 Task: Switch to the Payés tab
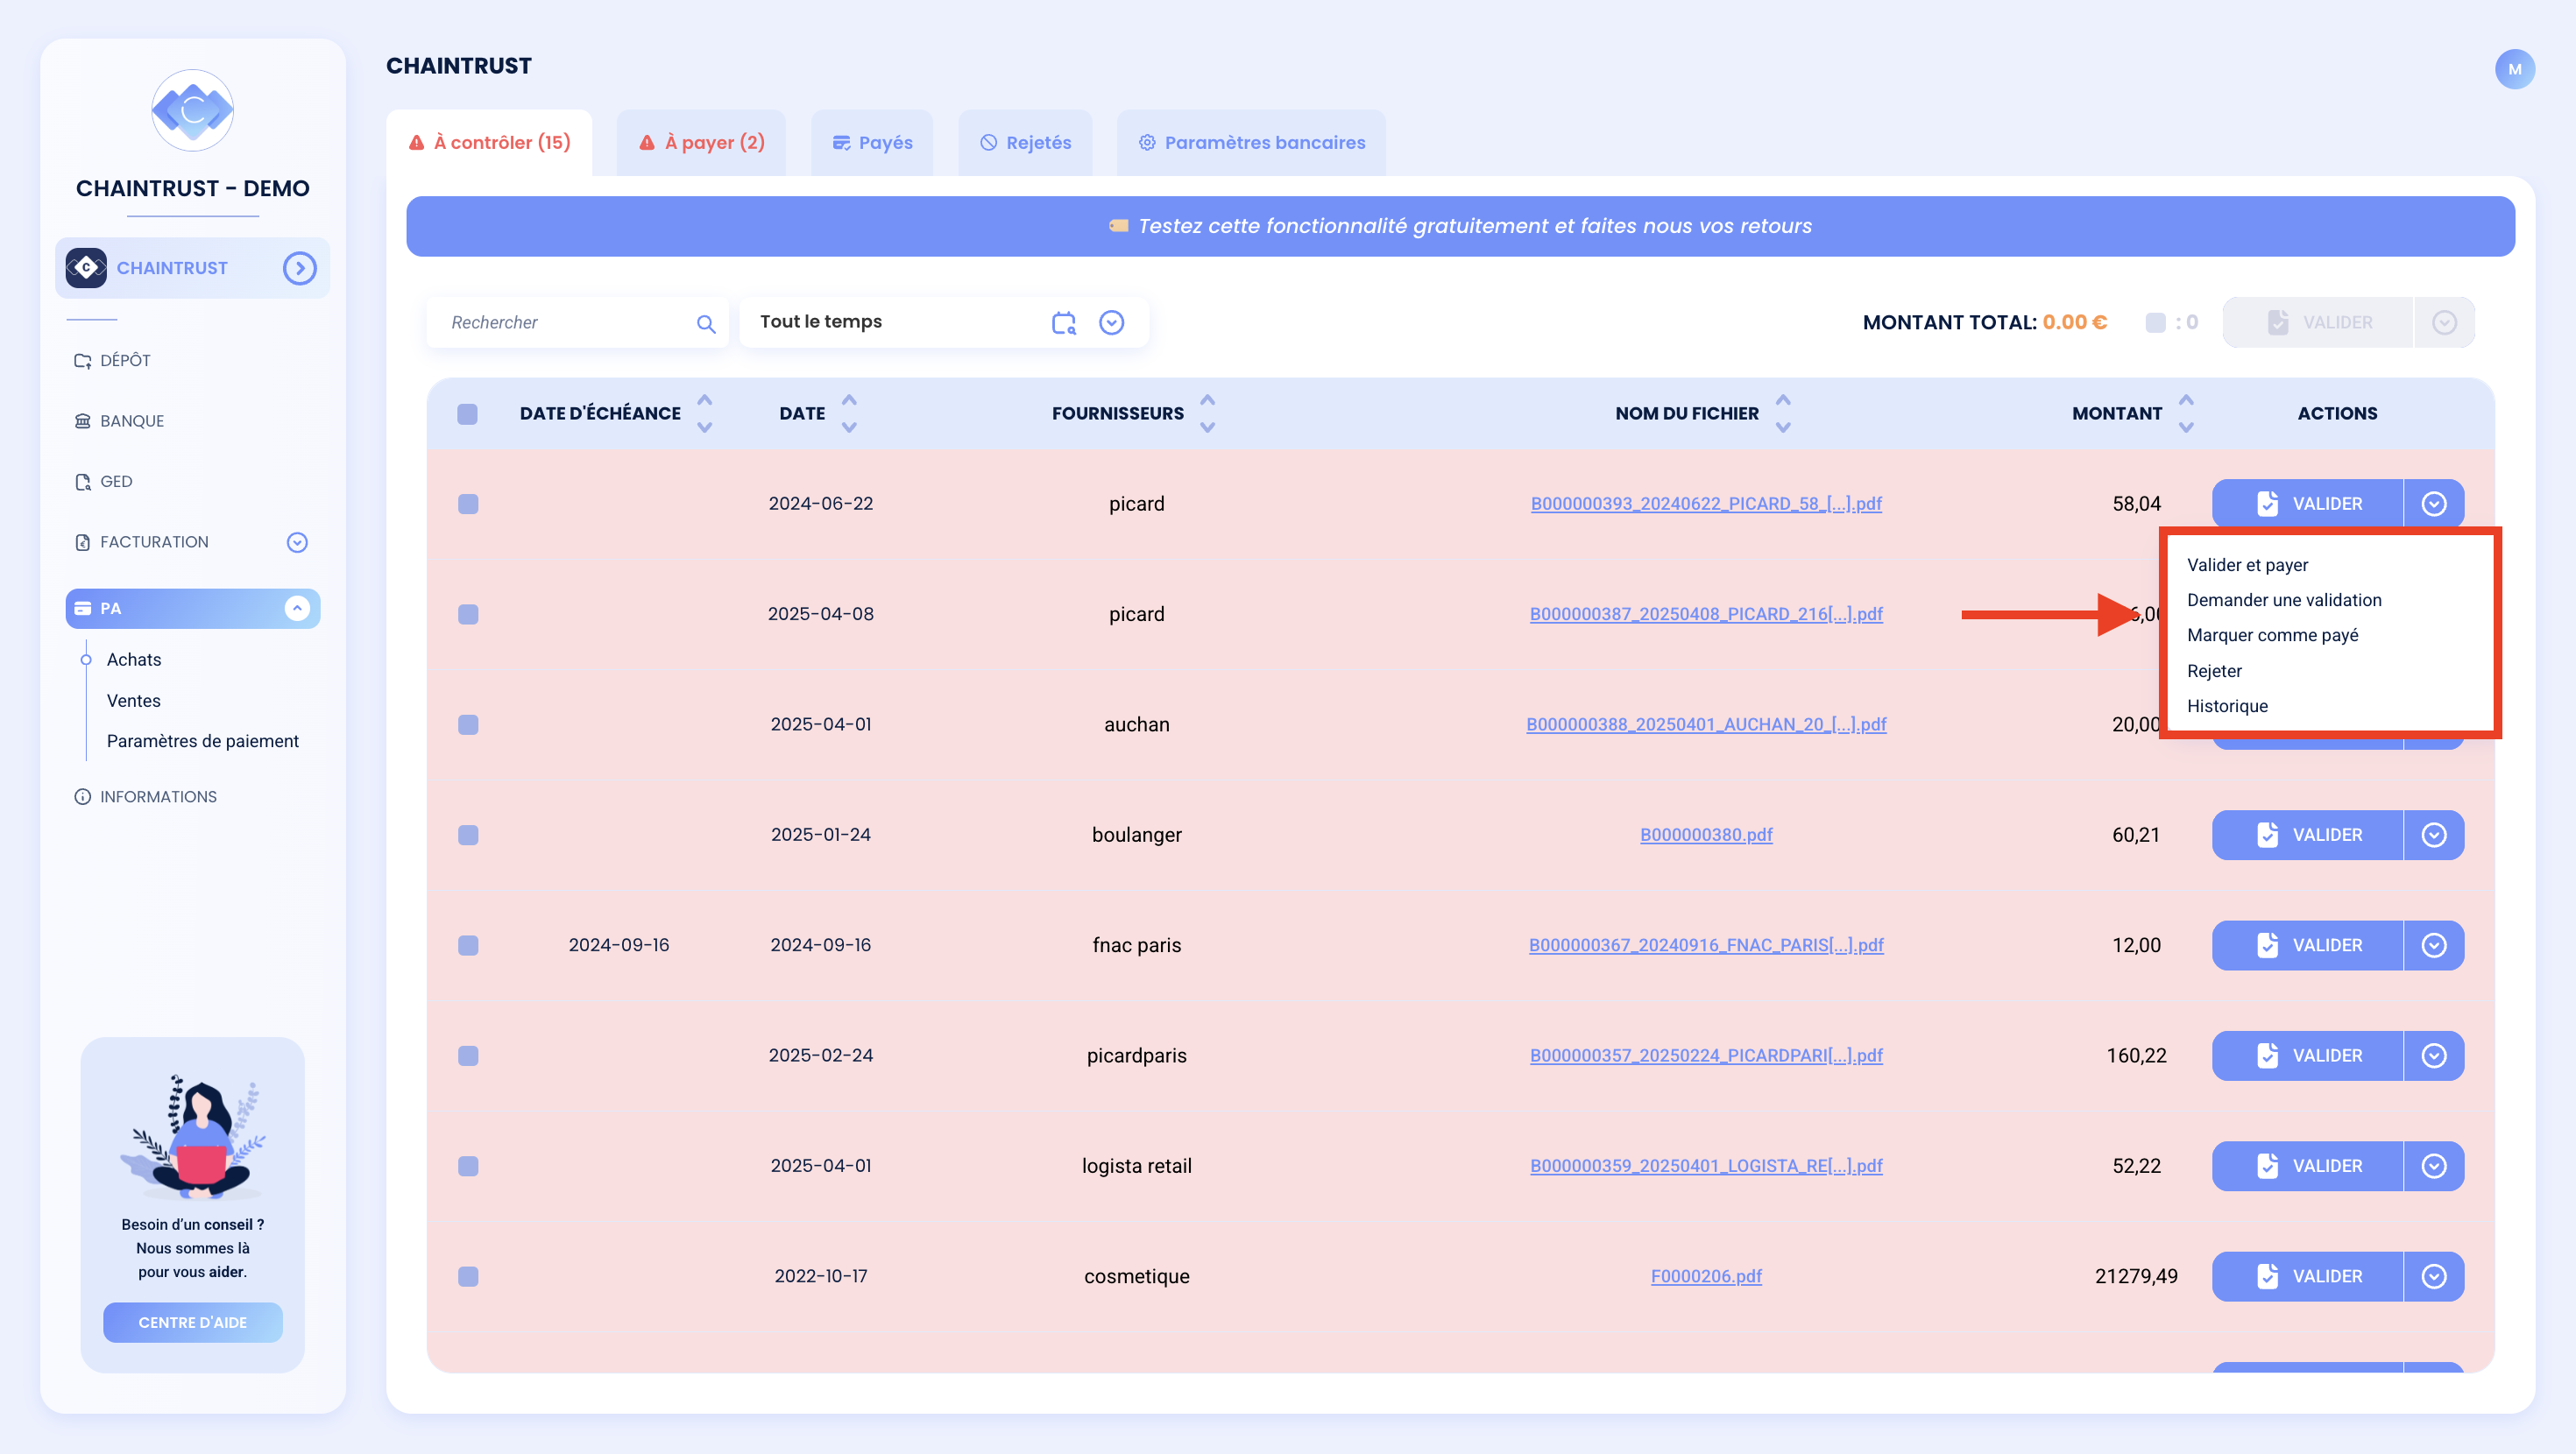[x=873, y=143]
